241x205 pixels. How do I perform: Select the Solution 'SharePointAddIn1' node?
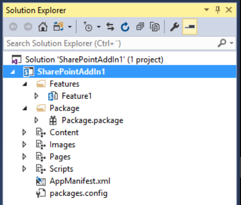click(x=94, y=59)
